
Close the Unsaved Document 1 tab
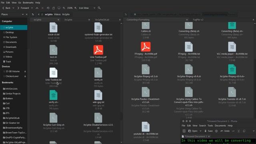(209, 136)
